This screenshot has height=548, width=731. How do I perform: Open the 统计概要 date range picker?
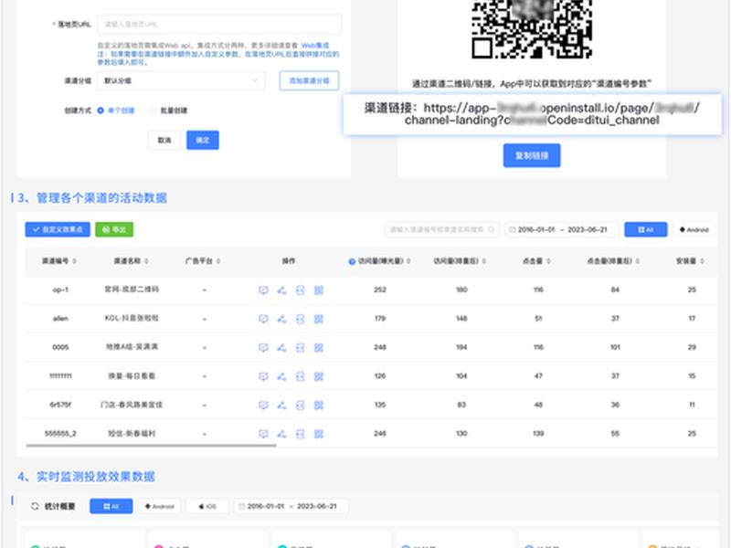click(291, 506)
